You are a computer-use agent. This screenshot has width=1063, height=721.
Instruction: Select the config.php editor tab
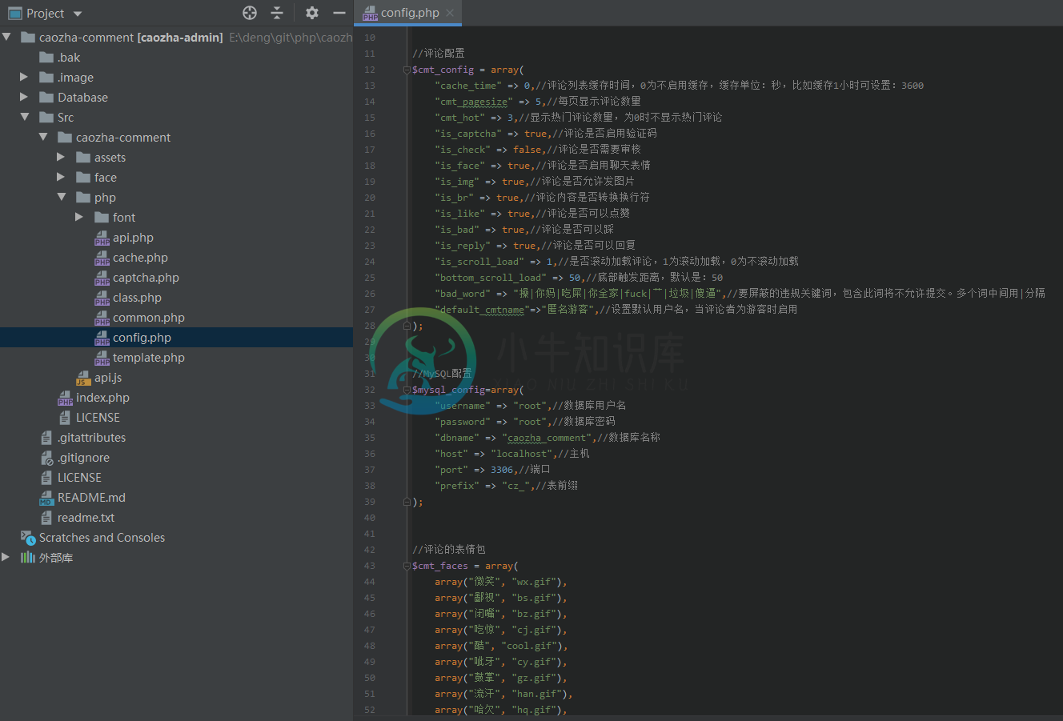coord(408,13)
